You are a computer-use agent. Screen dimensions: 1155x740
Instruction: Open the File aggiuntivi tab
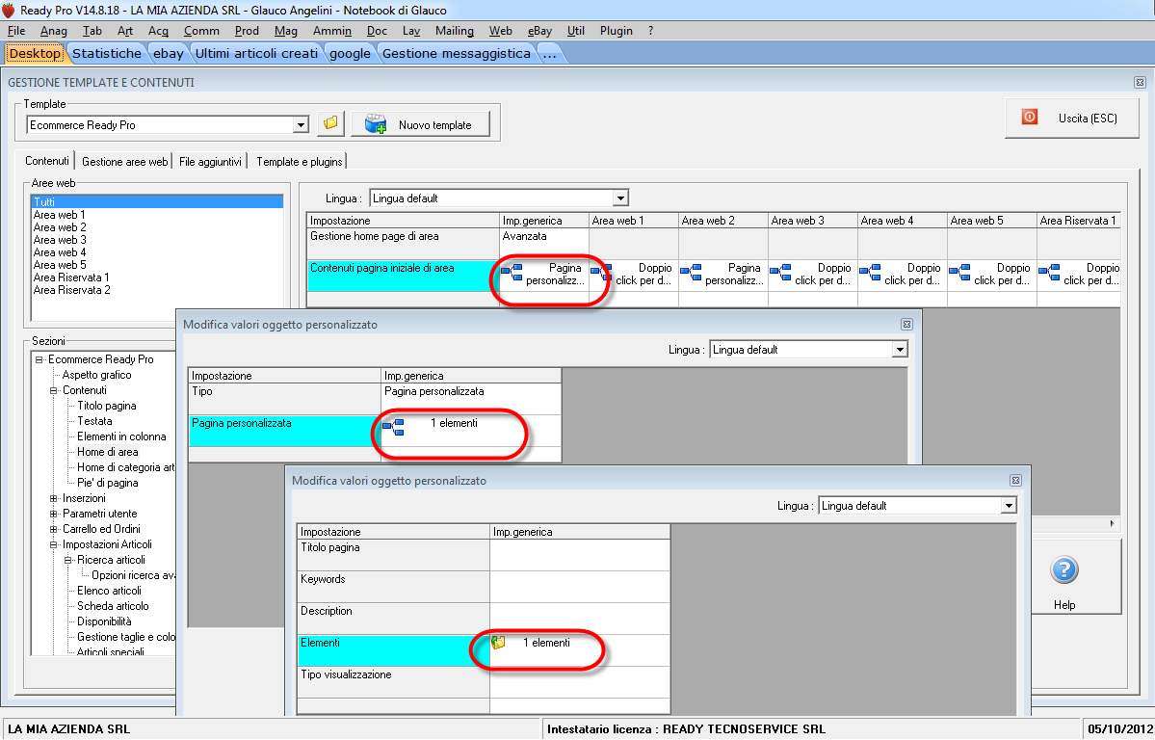pos(211,162)
